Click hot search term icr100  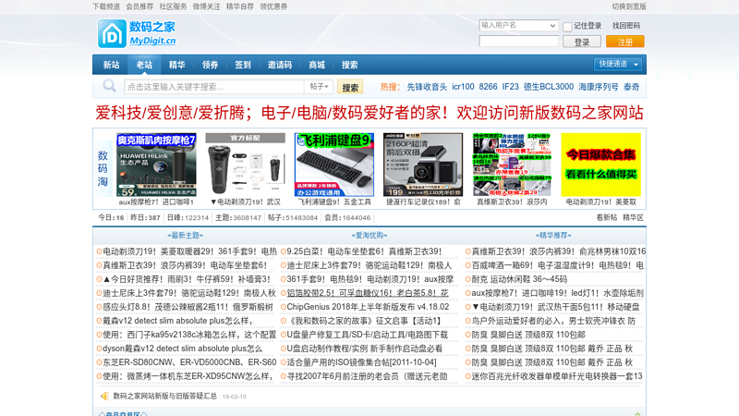pos(463,87)
